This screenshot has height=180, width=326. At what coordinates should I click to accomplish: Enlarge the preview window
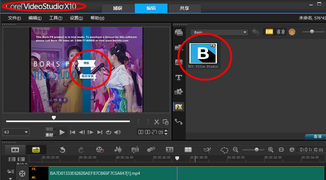pyautogui.click(x=166, y=122)
